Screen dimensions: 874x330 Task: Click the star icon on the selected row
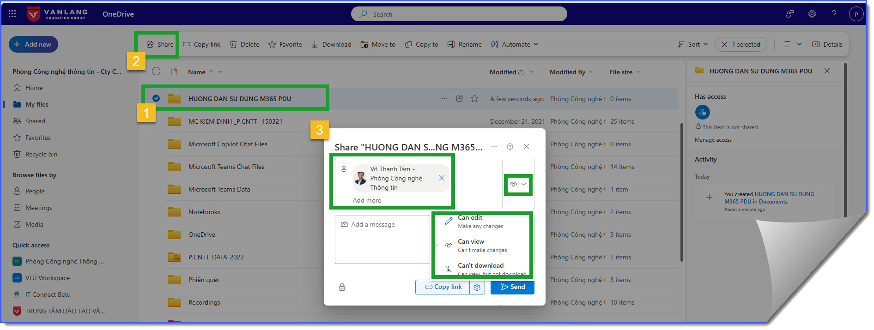click(x=474, y=98)
